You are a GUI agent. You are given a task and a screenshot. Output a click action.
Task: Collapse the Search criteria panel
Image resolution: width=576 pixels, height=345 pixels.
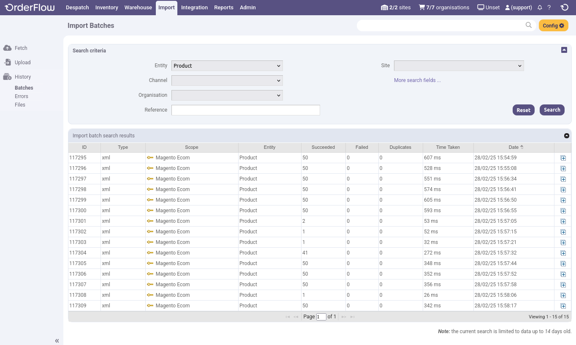(x=564, y=50)
